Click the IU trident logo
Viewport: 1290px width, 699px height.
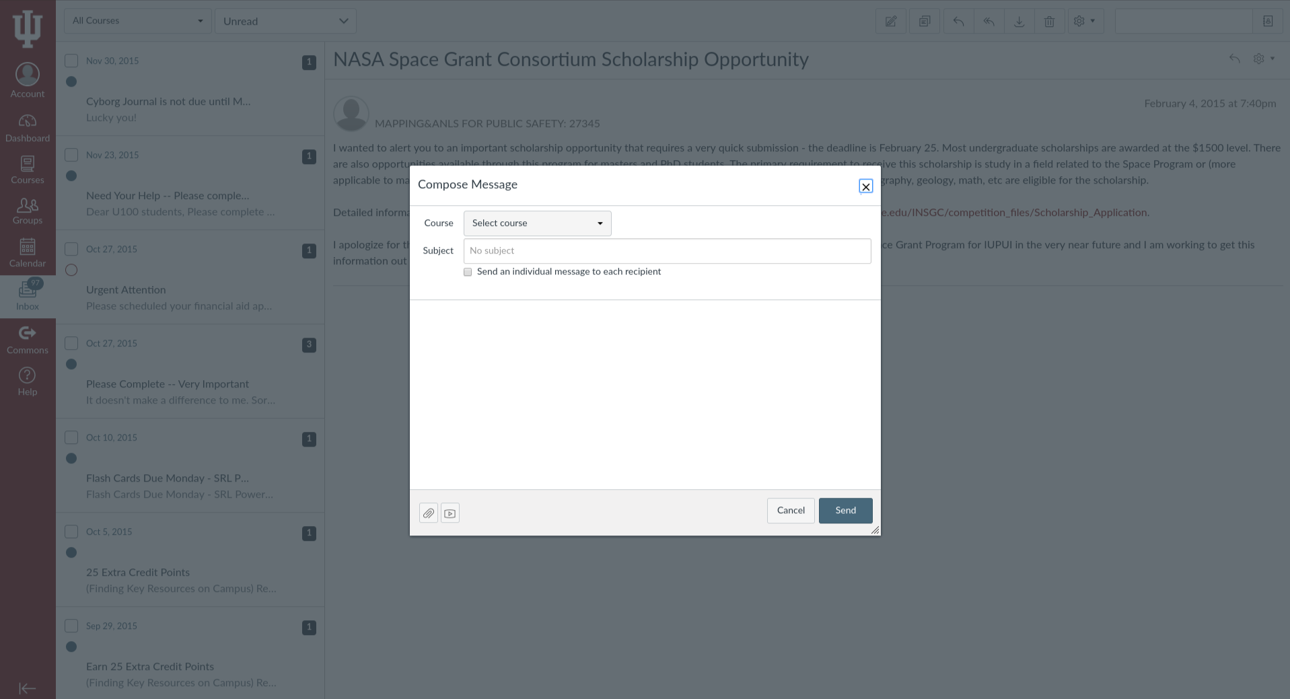28,29
